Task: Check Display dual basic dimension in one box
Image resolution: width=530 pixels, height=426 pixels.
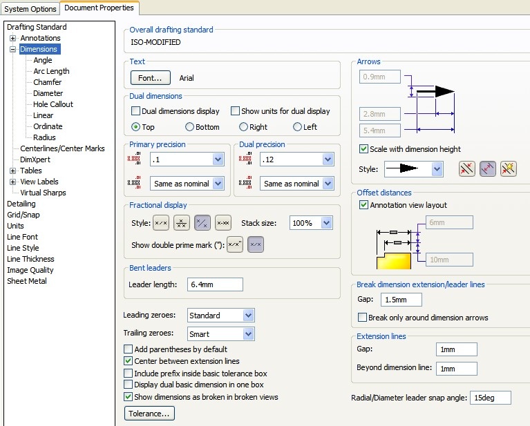Action: pyautogui.click(x=128, y=384)
